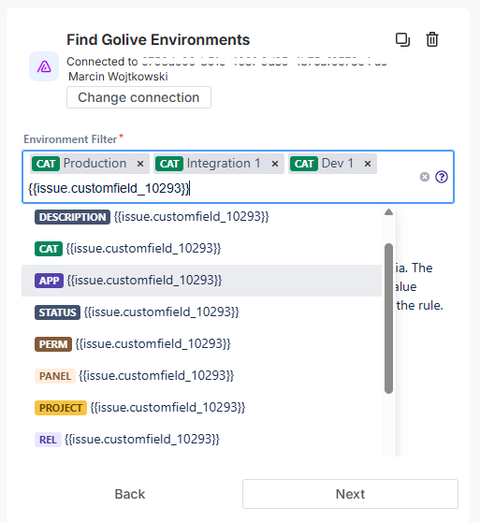This screenshot has height=522, width=480.
Task: Go Back to previous step
Action: (130, 494)
